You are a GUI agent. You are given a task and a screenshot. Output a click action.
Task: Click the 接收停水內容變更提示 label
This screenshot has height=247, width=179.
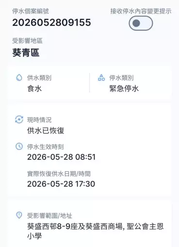click(141, 11)
